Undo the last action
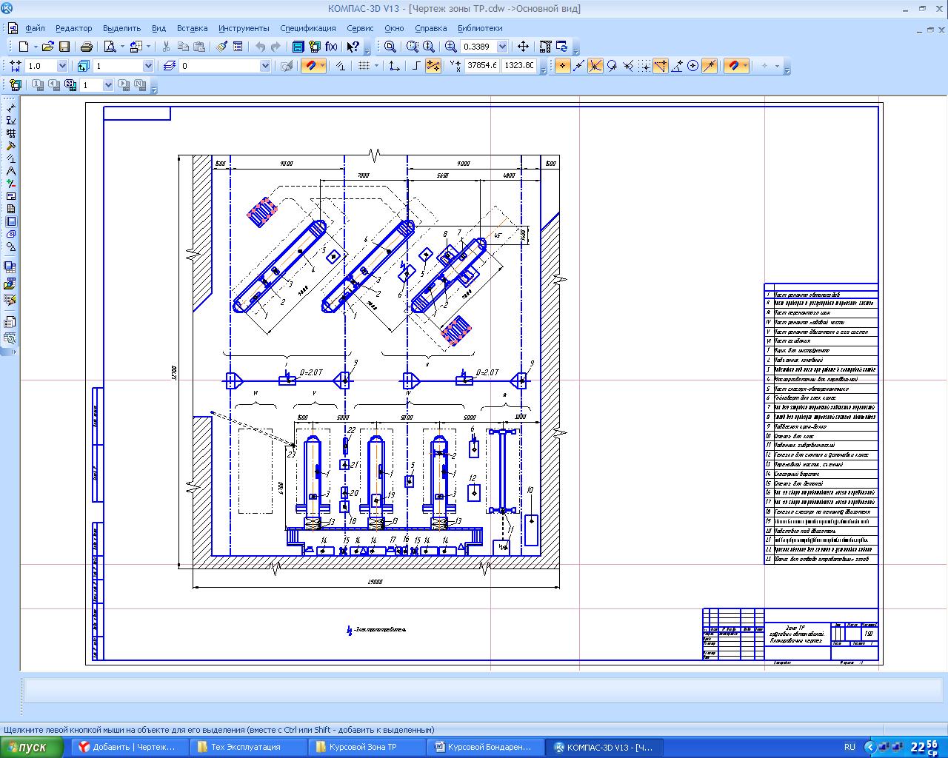The height and width of the screenshot is (758, 948). point(260,46)
